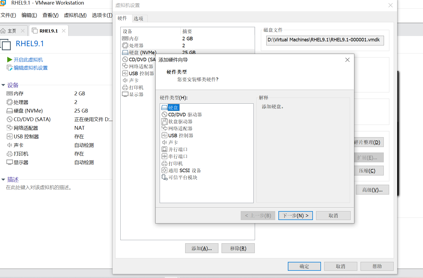Choose the sound card icon in the wizard list
Screen dimensions: 423x278
coord(164,143)
